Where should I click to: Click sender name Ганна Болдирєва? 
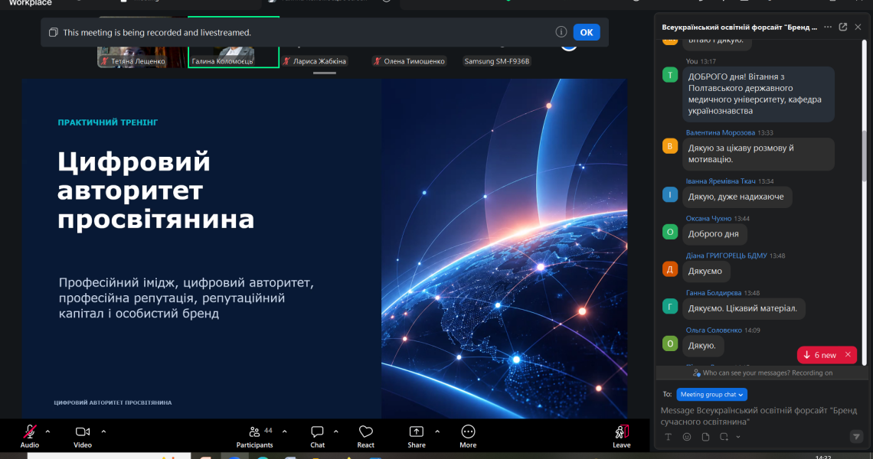pos(713,293)
